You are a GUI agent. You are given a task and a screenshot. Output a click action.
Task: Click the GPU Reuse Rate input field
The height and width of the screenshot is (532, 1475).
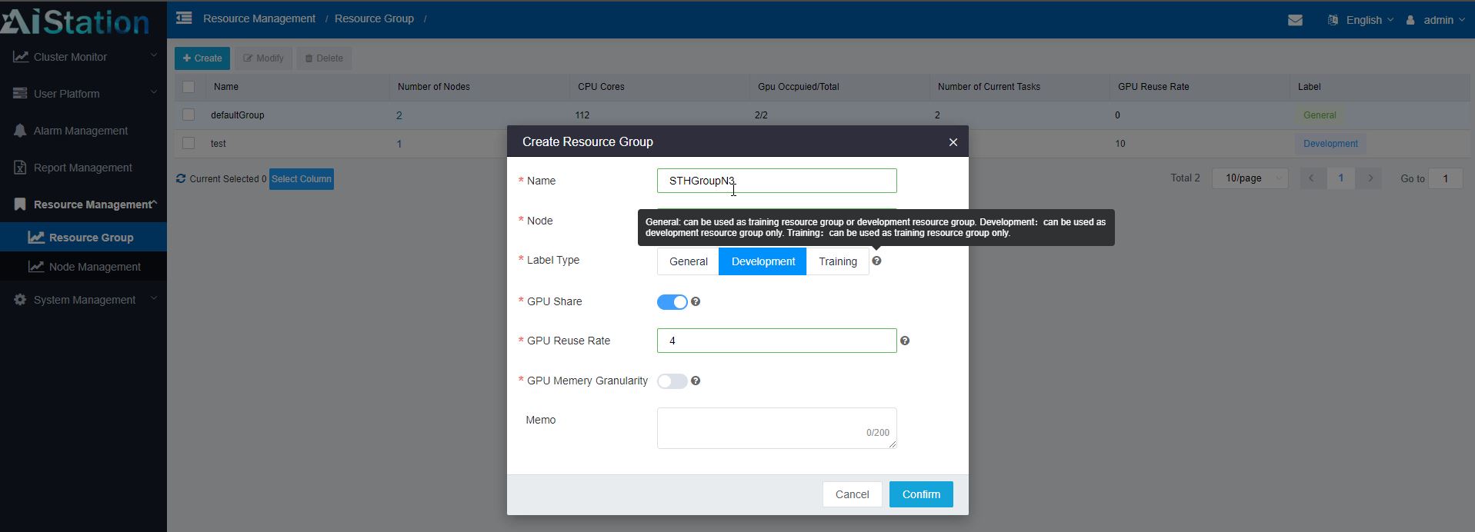[777, 341]
